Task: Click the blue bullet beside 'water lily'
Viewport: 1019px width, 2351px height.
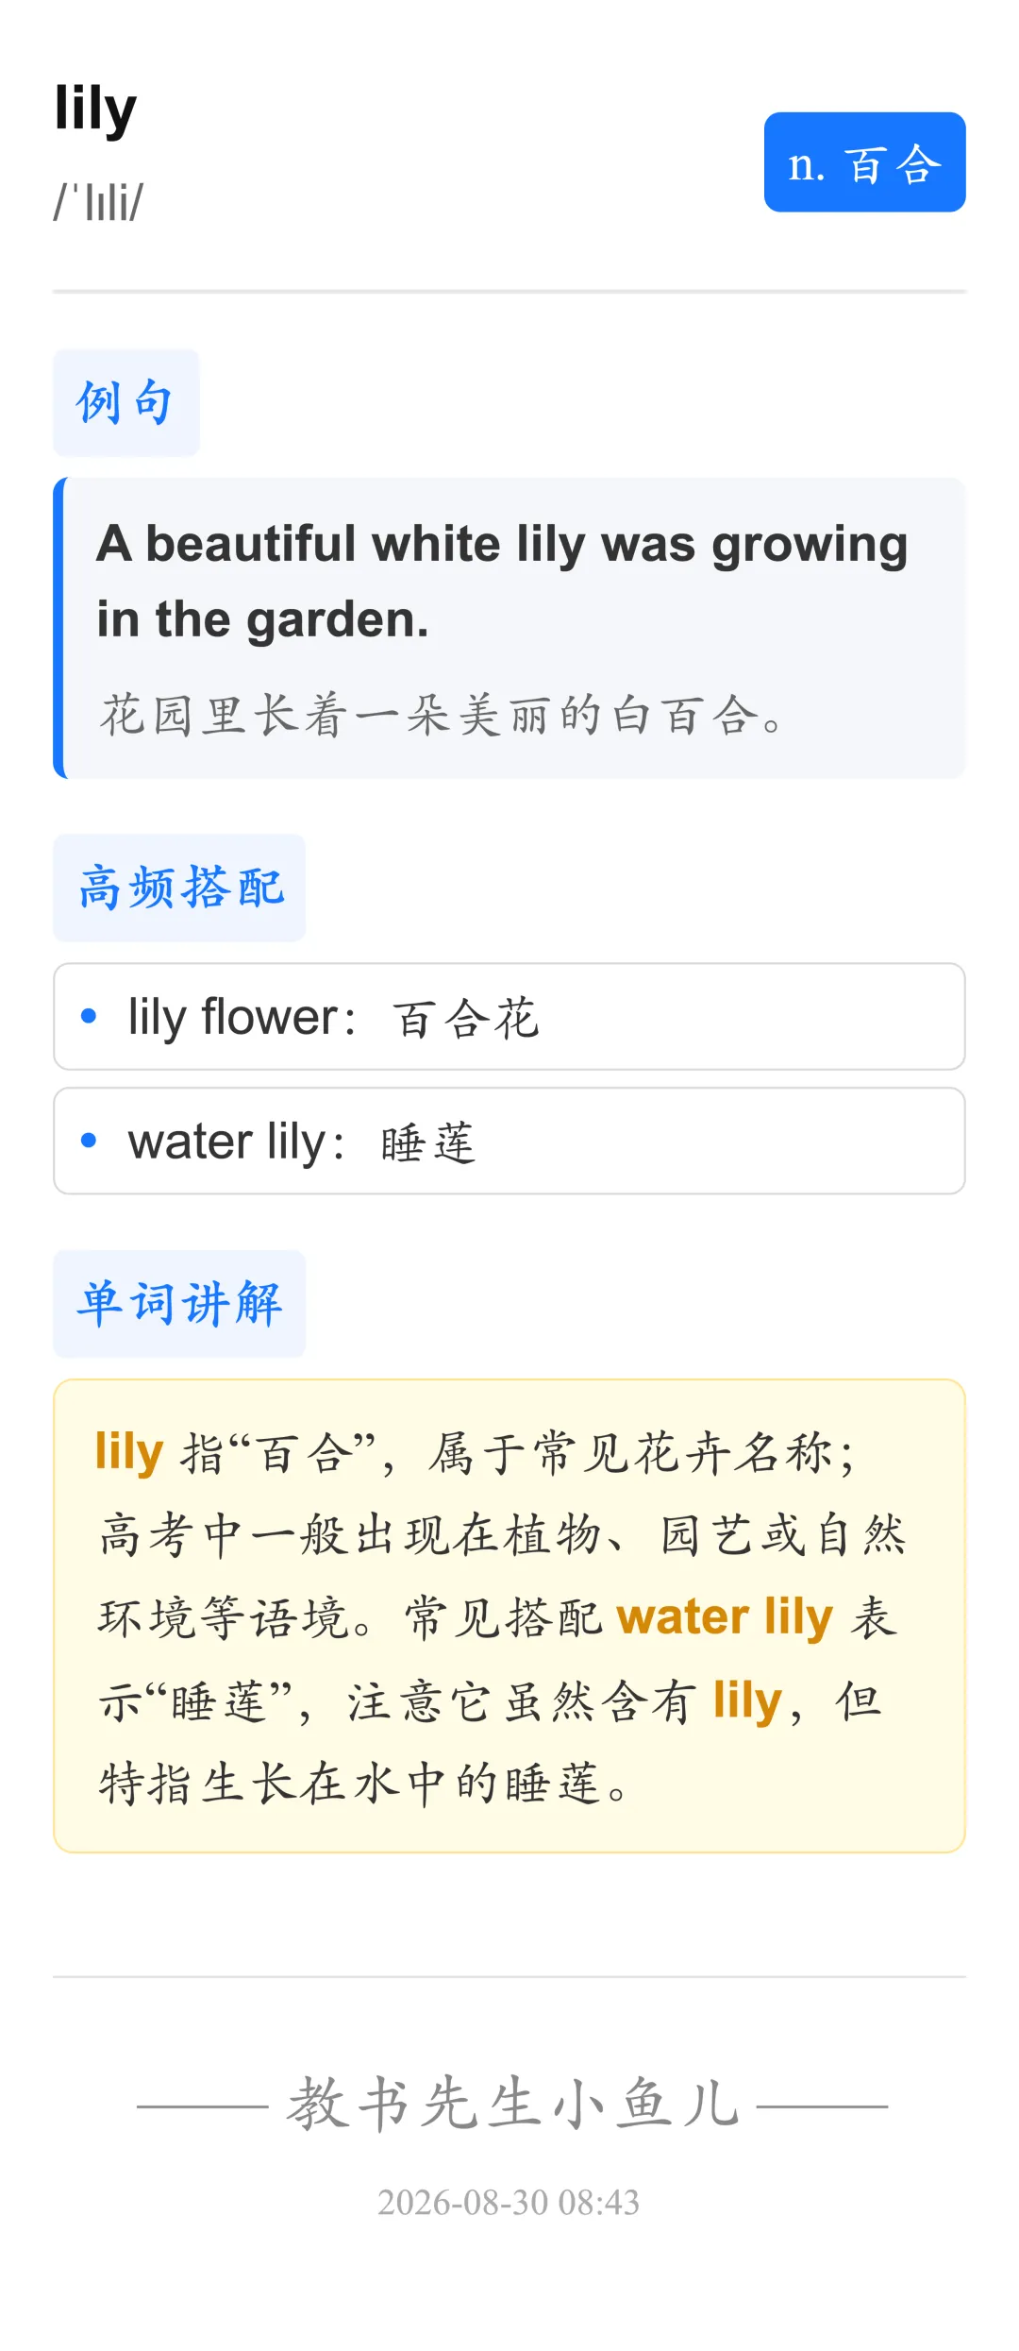Action: [x=89, y=1141]
